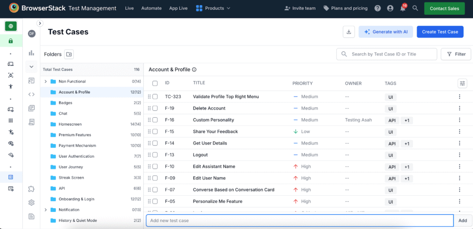Expand the Non Functional folder
The height and width of the screenshot is (229, 473).
click(45, 82)
